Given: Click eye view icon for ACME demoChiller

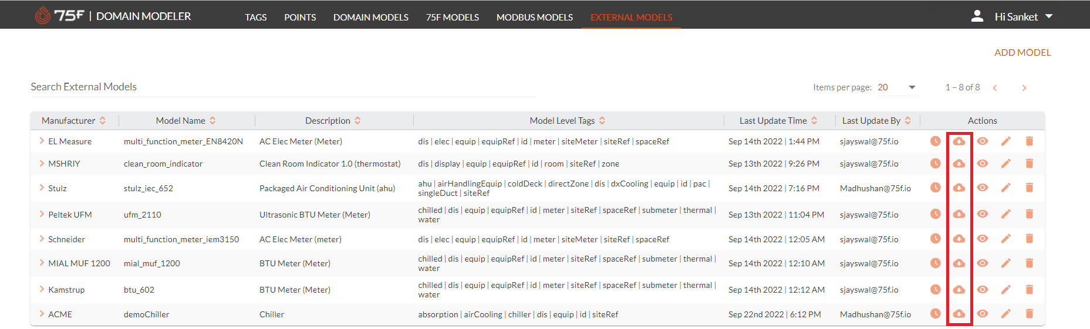Looking at the screenshot, I should tap(983, 314).
